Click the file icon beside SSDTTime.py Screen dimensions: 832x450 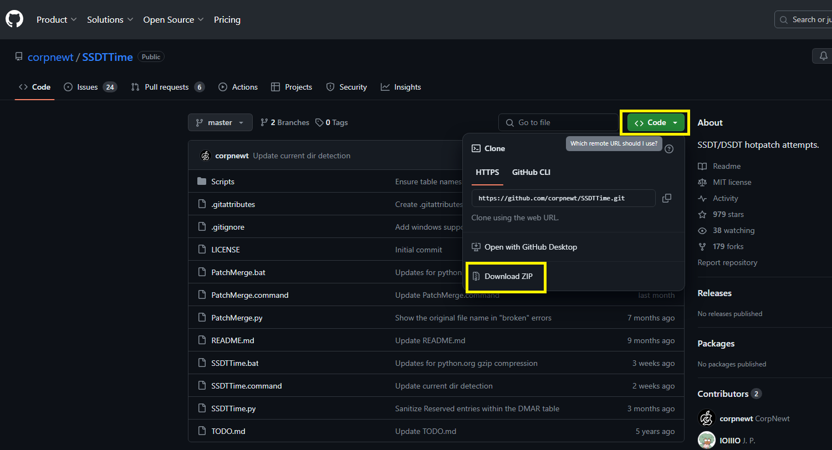pos(202,408)
